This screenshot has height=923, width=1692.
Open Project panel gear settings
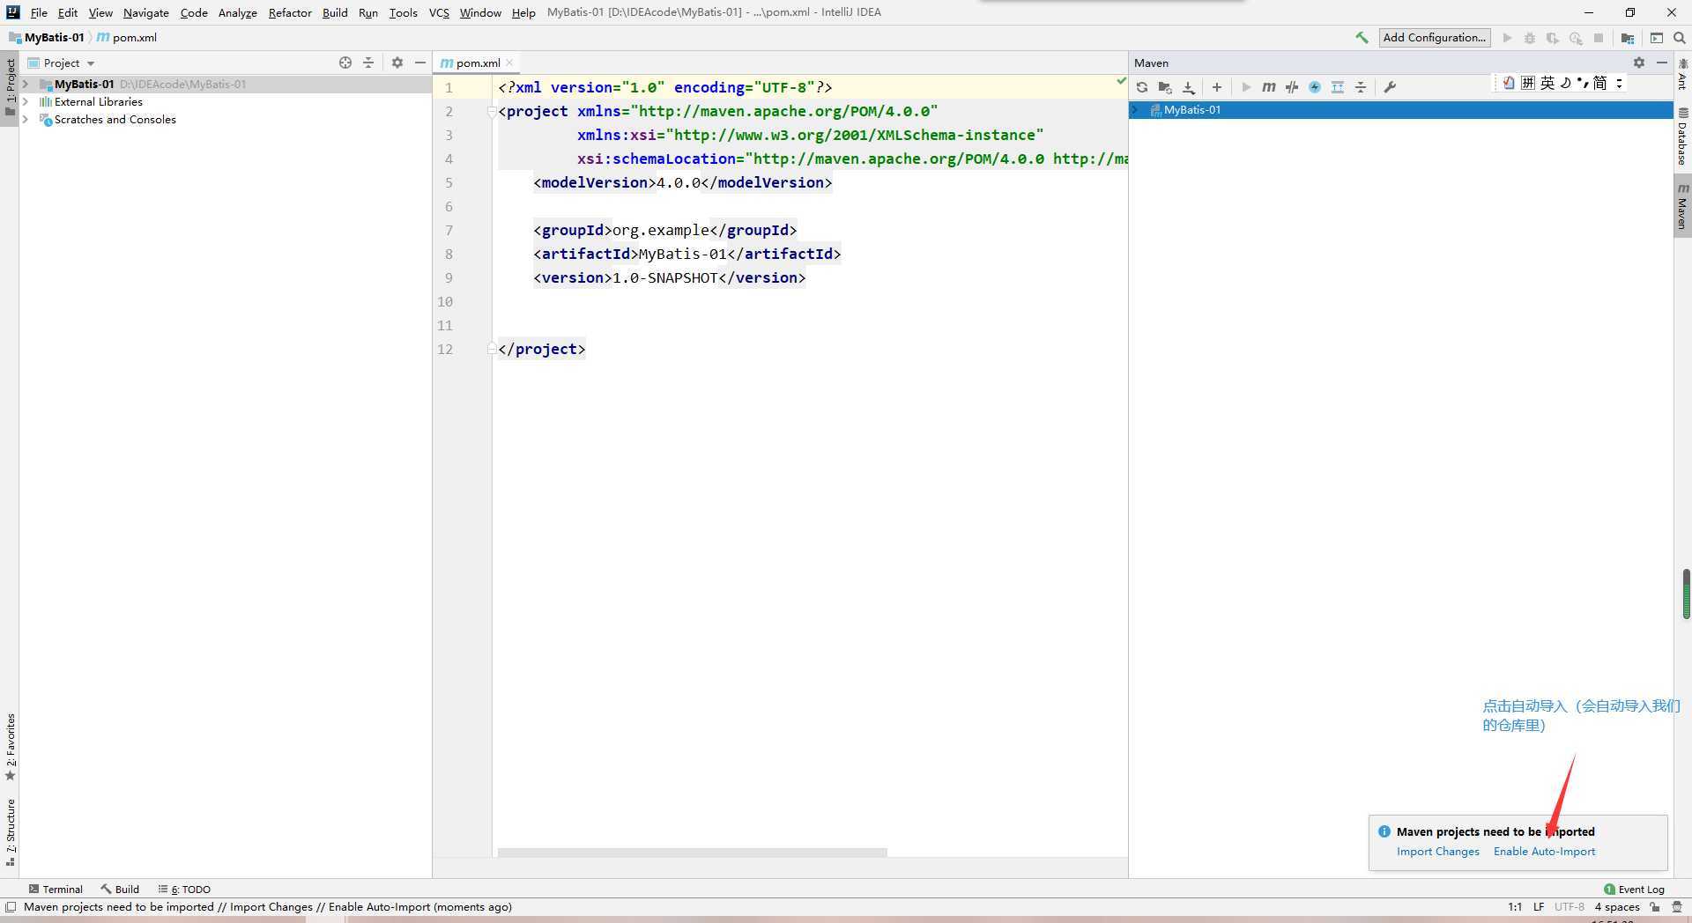coord(397,63)
